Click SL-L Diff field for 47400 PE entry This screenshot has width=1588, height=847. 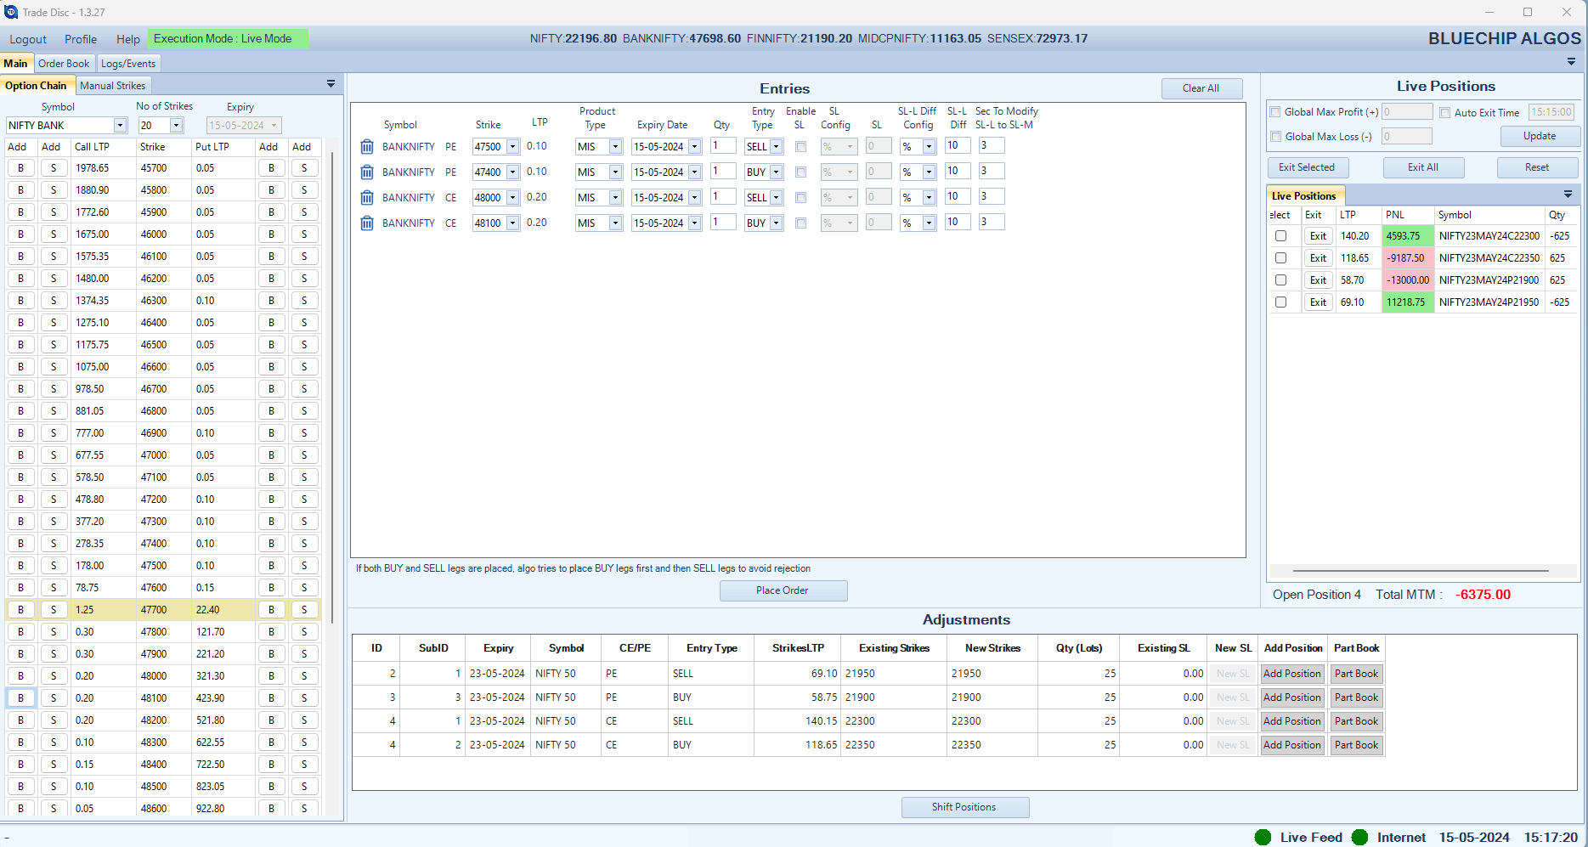coord(958,172)
